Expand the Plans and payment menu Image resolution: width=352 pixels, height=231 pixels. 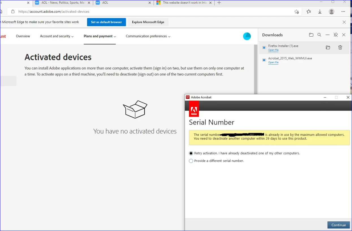coord(100,36)
